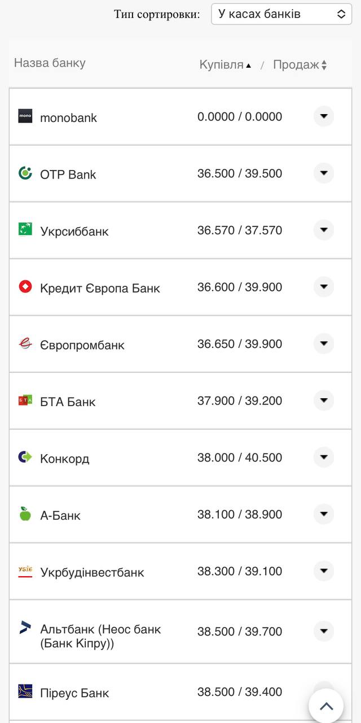
Task: Click the Кредит Європа Банк red logo
Action: click(25, 287)
